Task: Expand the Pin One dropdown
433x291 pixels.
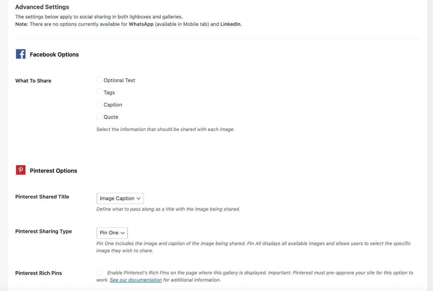Action: pyautogui.click(x=112, y=233)
